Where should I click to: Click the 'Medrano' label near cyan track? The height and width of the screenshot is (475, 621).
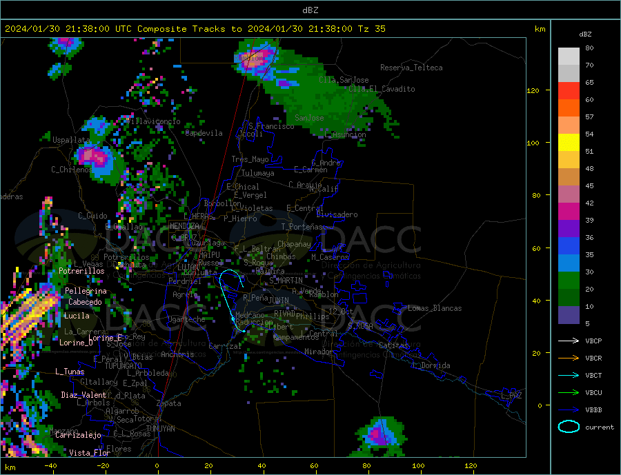click(250, 315)
